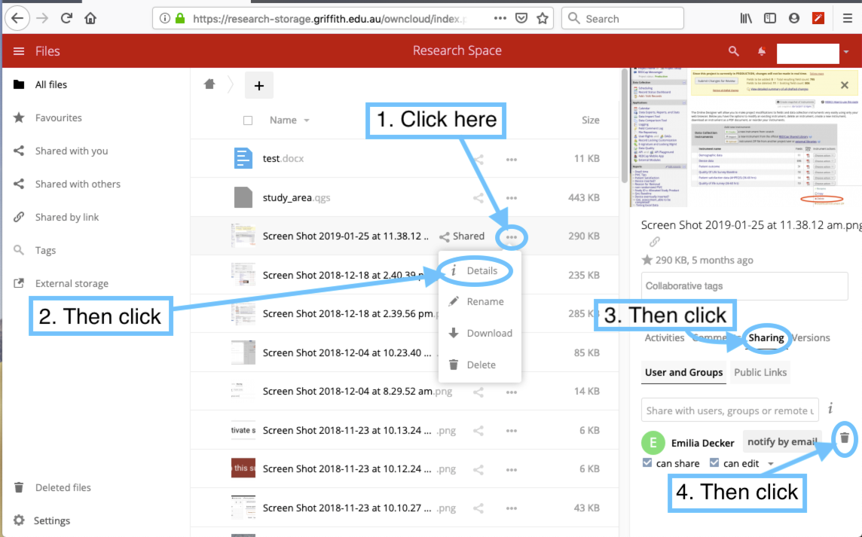
Task: Expand the 'can edit' permissions dropdown arrow
Action: (771, 464)
